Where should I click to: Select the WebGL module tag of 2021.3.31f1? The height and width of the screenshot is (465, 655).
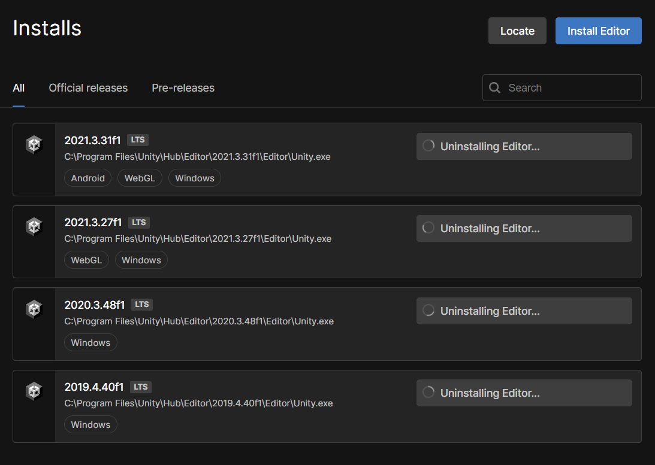[x=140, y=178]
